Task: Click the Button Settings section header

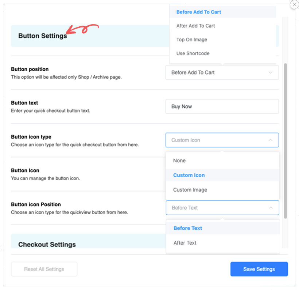Action: [x=42, y=35]
